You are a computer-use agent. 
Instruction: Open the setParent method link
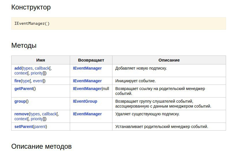(x=24, y=127)
